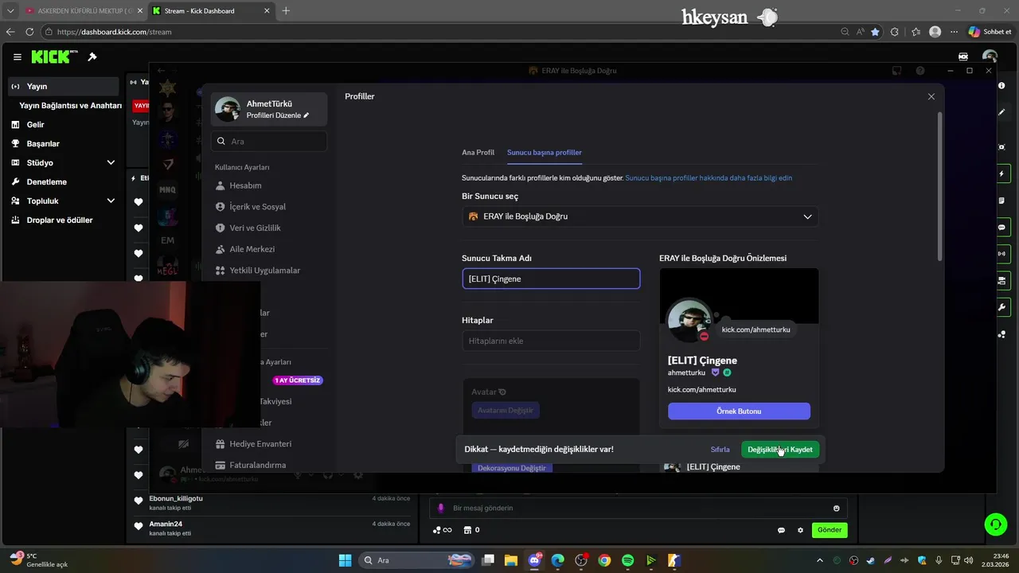Viewport: 1019px width, 573px height.
Task: Switch to Ana Profil tab
Action: click(478, 152)
